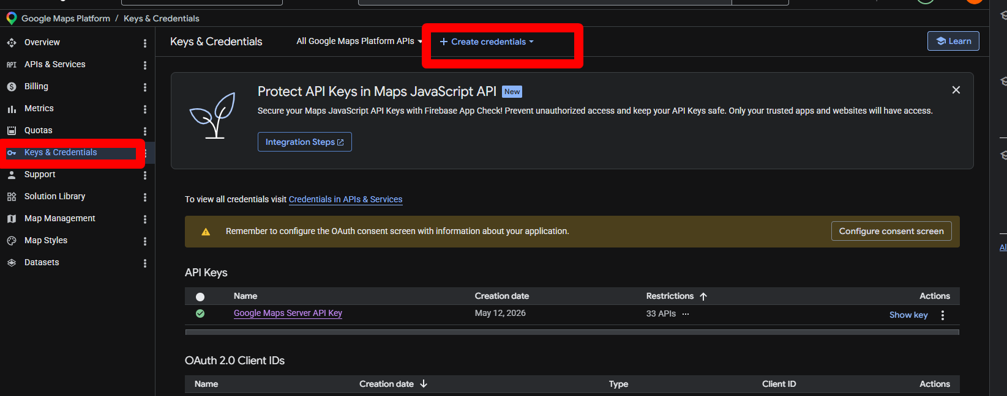Image resolution: width=1007 pixels, height=396 pixels.
Task: Open the more options menu for Billing
Action: pyautogui.click(x=145, y=87)
